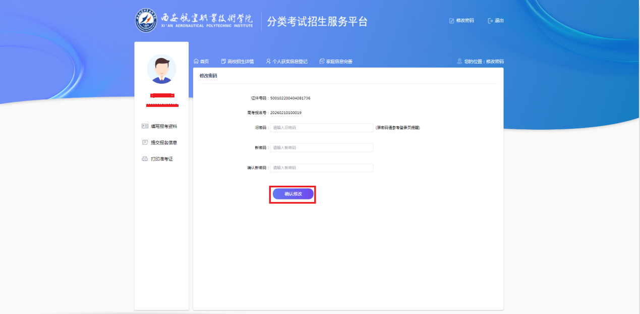Switch to 家庭信息完善 tab

click(x=336, y=62)
